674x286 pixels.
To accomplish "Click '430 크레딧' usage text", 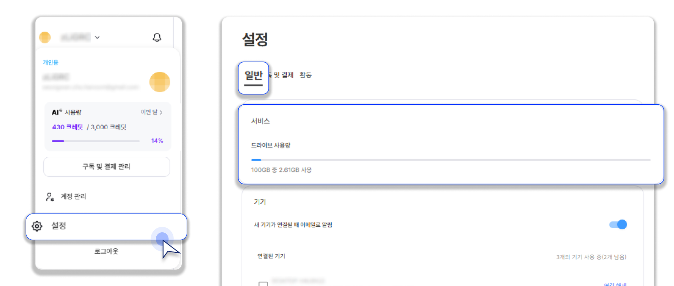I will [x=67, y=127].
